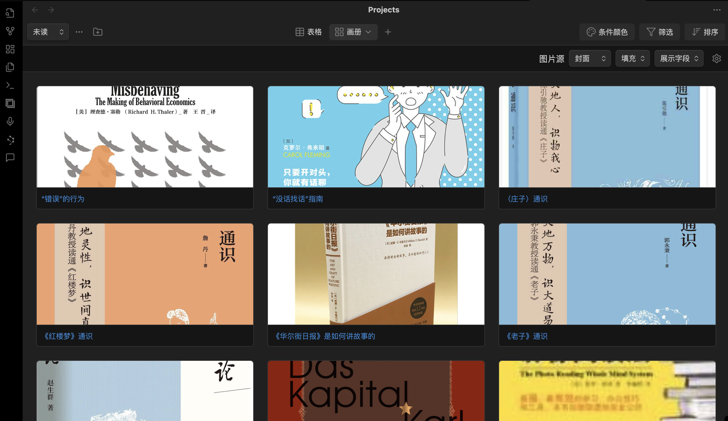Click the 赵生群 book cover thumbnail

(x=145, y=391)
